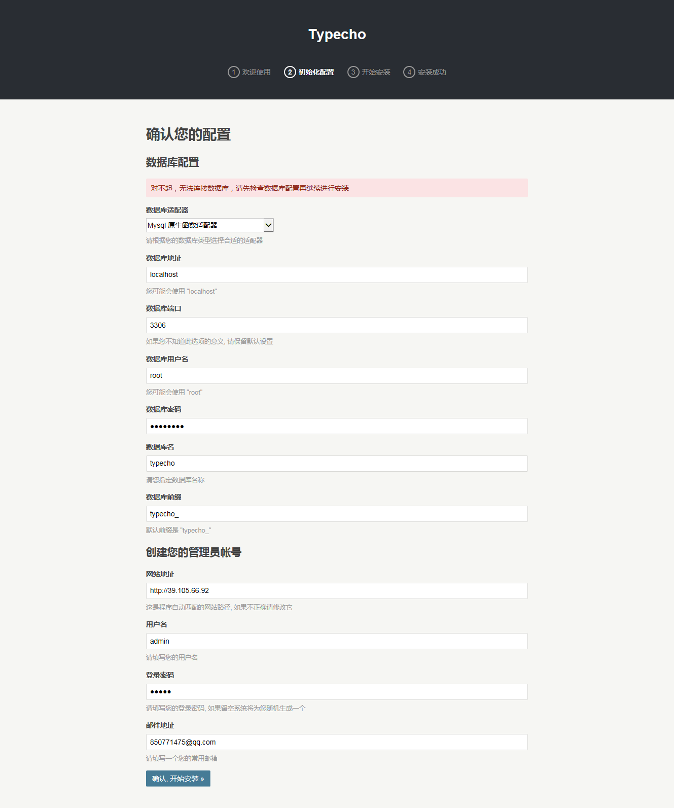The height and width of the screenshot is (808, 674).
Task: Click the 网站地址 field with http://39.105.66.92
Action: 337,591
